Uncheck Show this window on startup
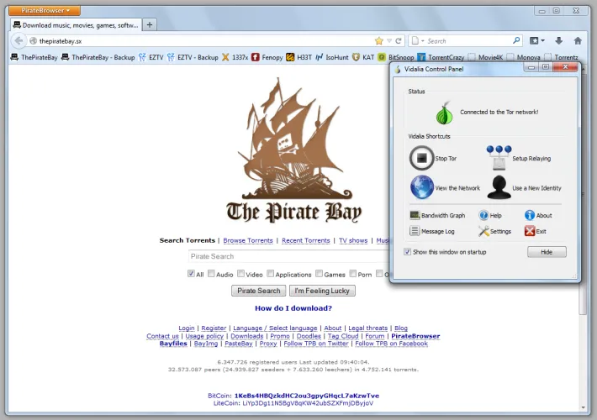This screenshot has width=597, height=420. pyautogui.click(x=408, y=252)
